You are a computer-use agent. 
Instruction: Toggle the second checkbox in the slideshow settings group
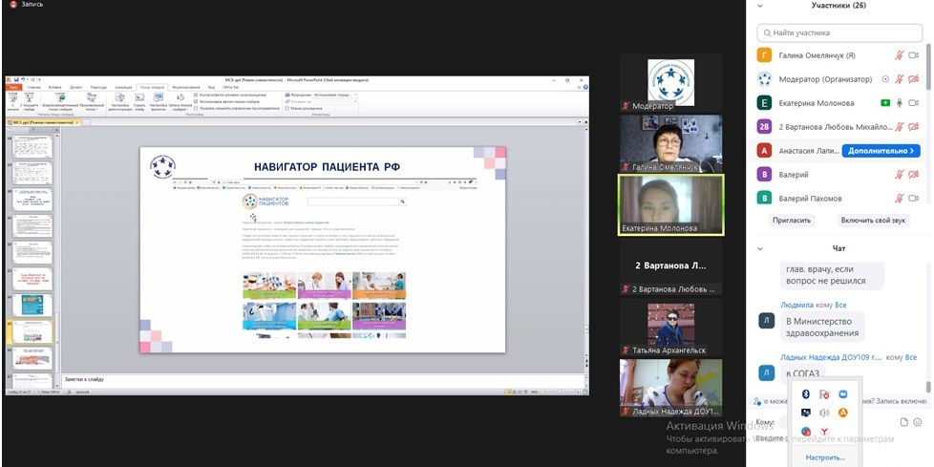(196, 101)
